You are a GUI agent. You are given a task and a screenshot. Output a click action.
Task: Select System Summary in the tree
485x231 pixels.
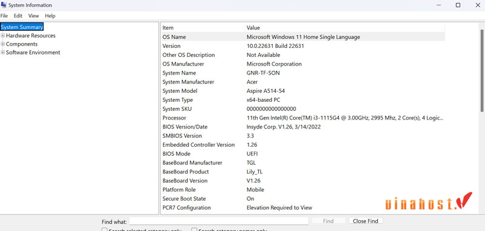22,27
